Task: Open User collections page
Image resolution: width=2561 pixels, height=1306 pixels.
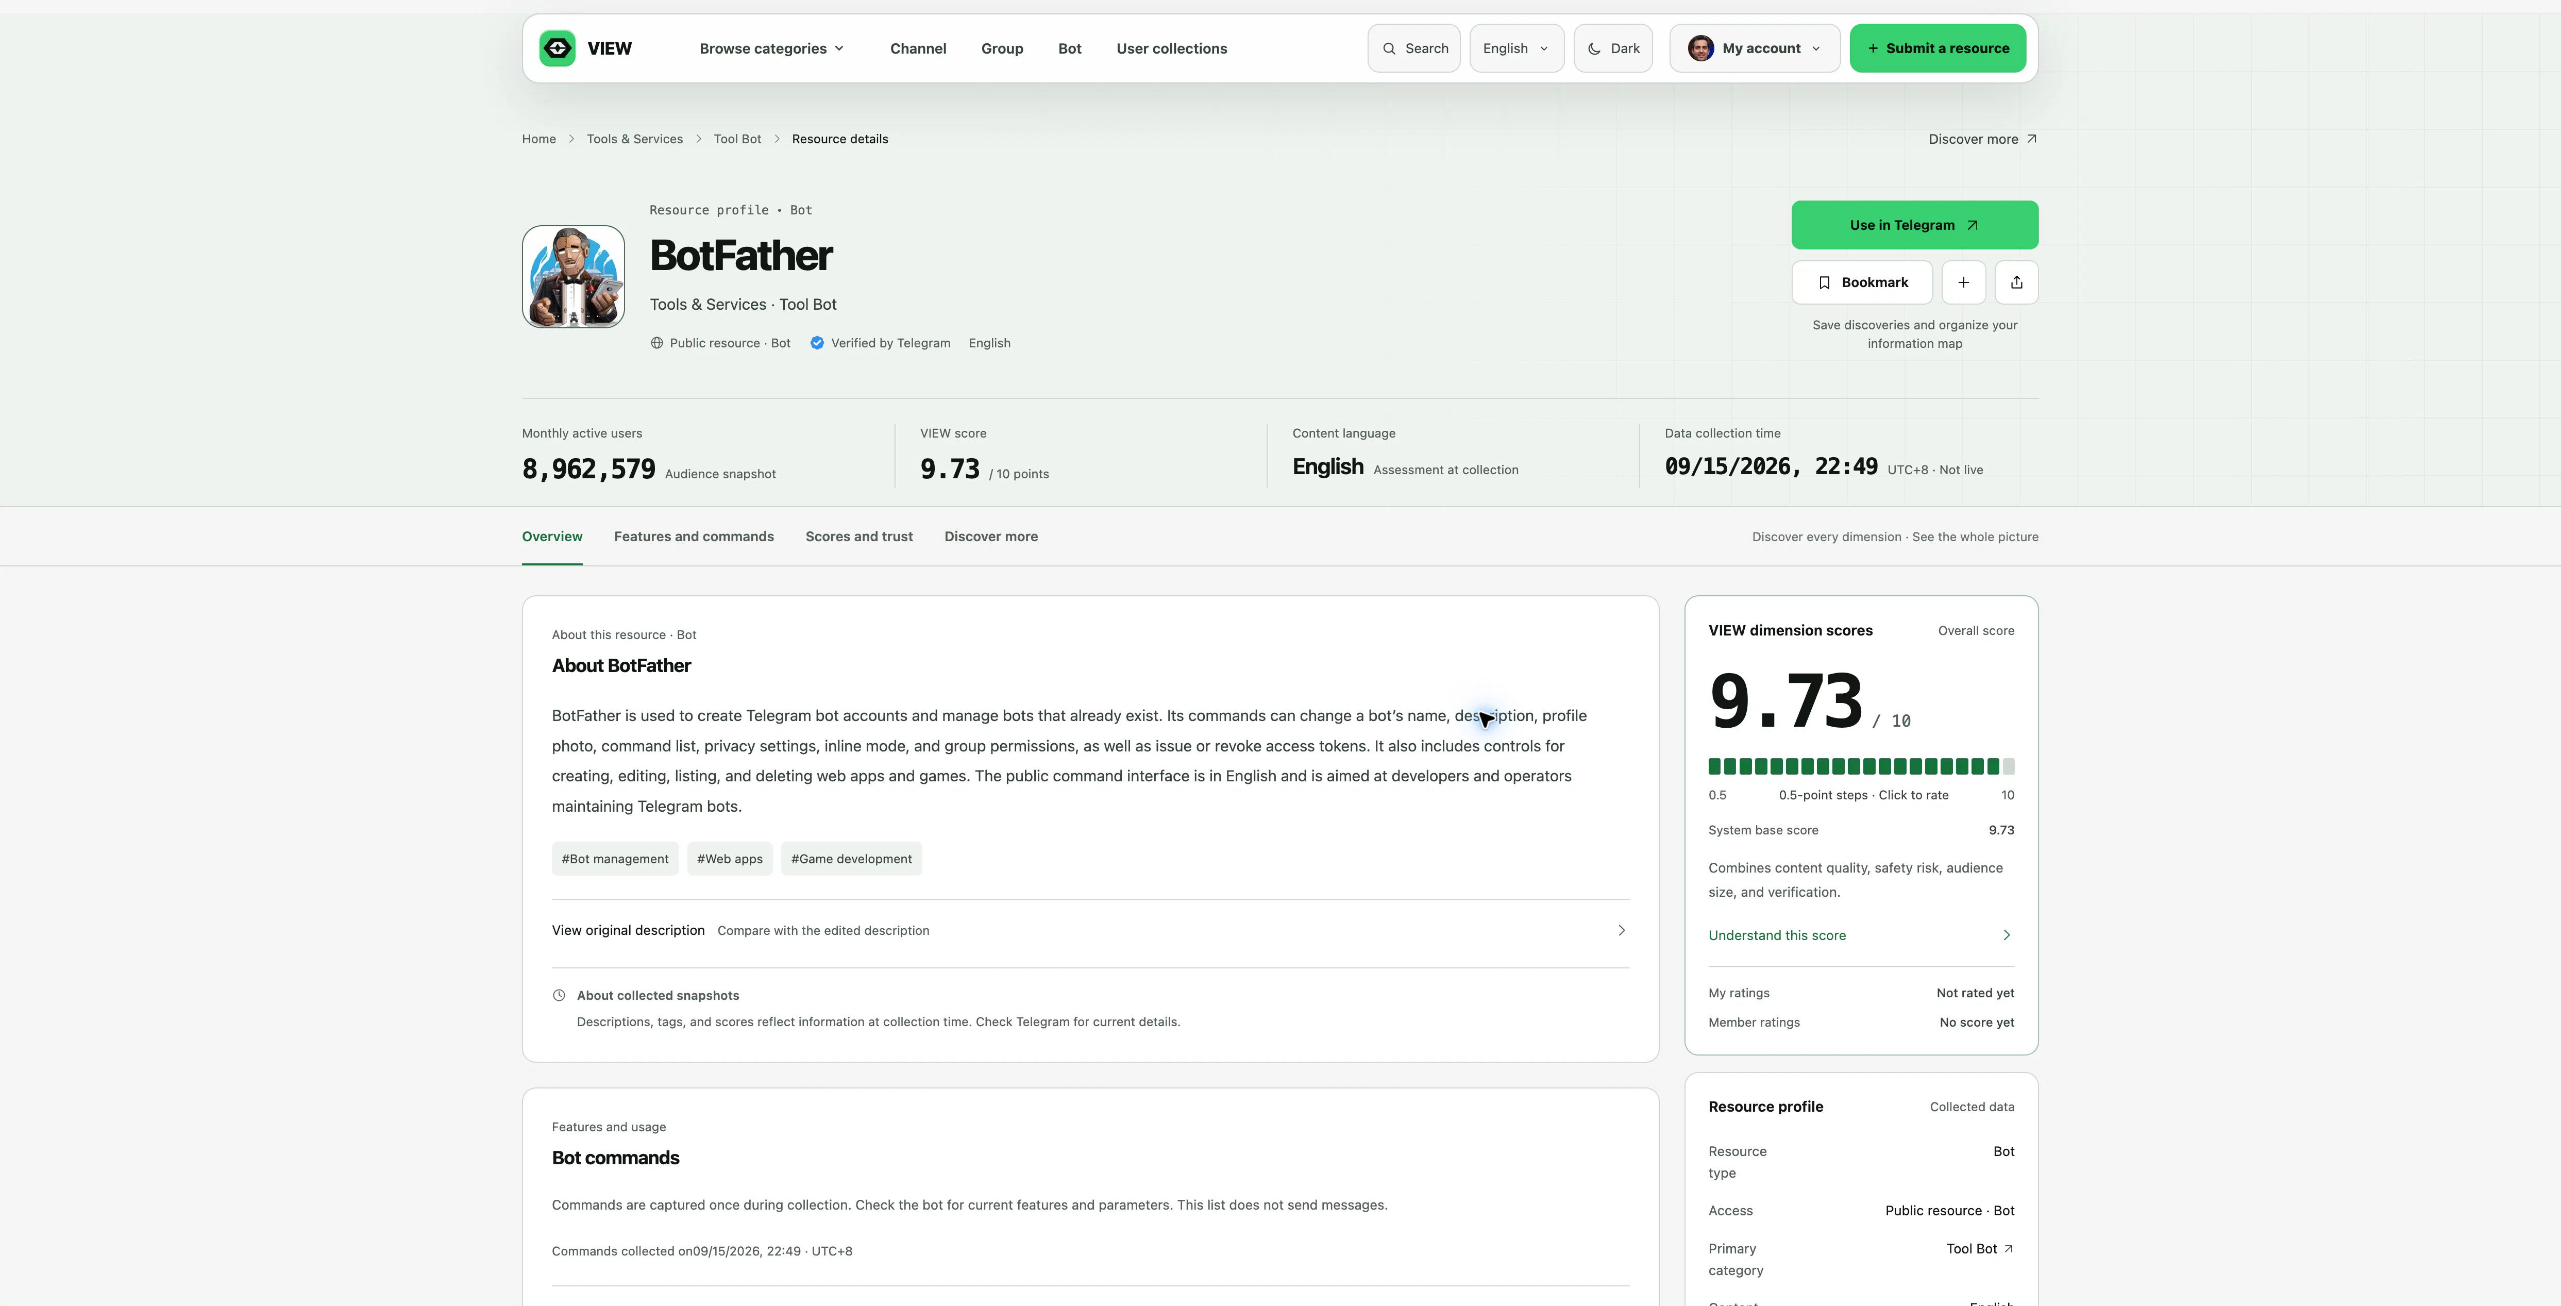Action: pos(1171,49)
